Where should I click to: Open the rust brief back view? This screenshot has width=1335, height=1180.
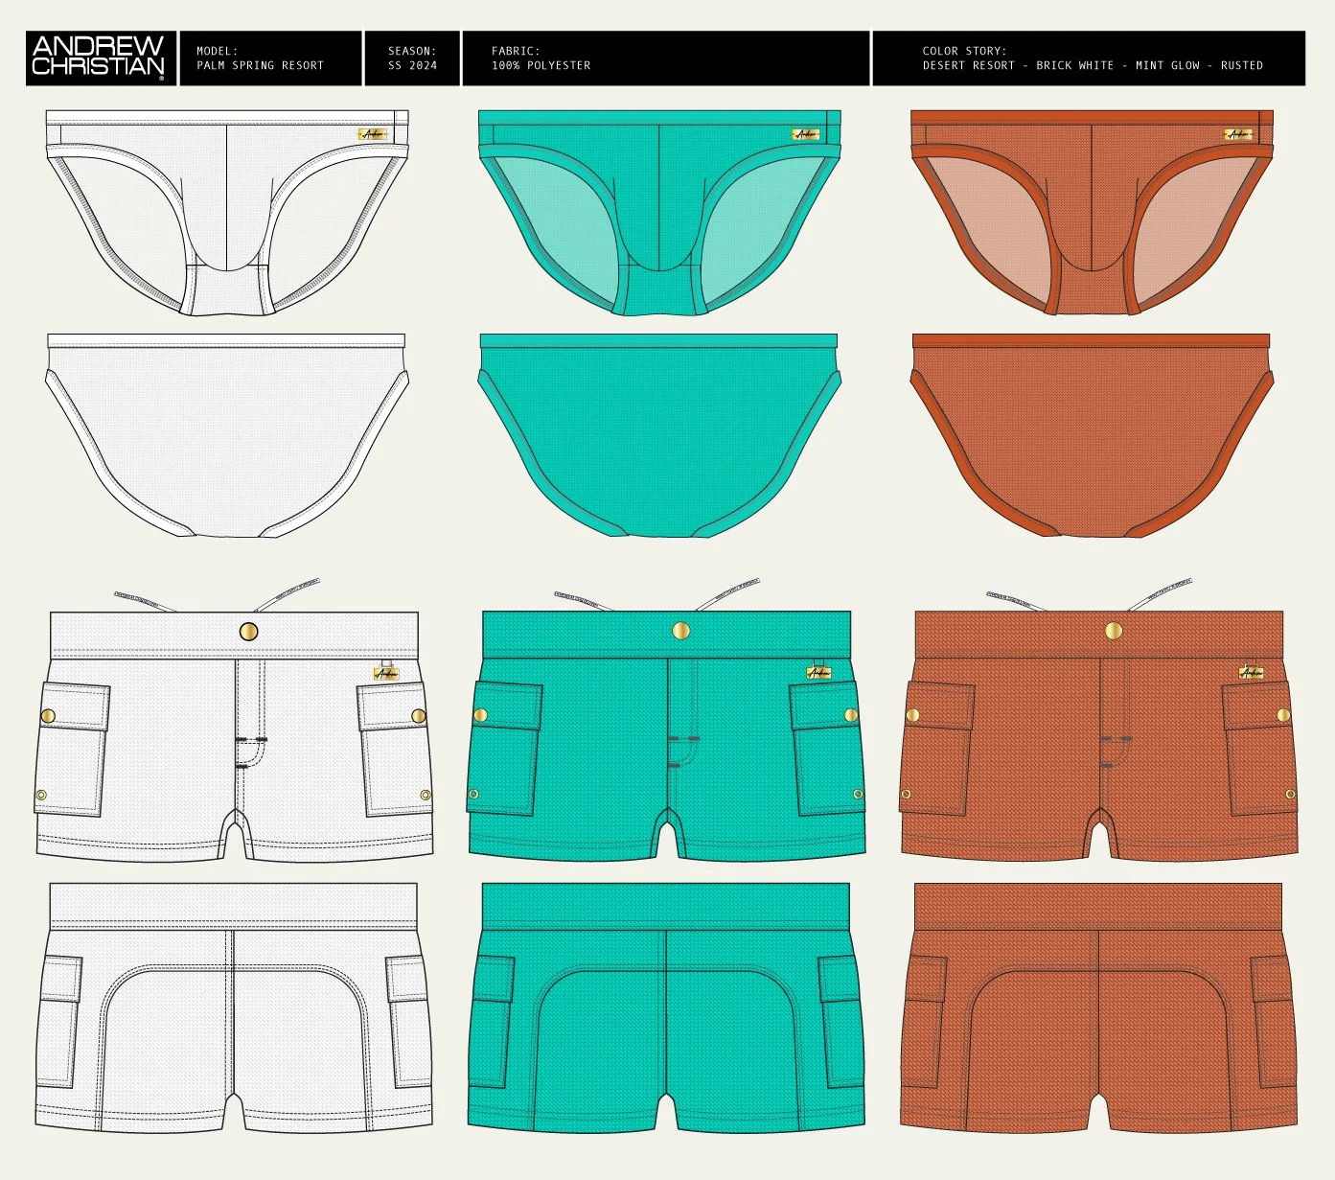pyautogui.click(x=1092, y=435)
